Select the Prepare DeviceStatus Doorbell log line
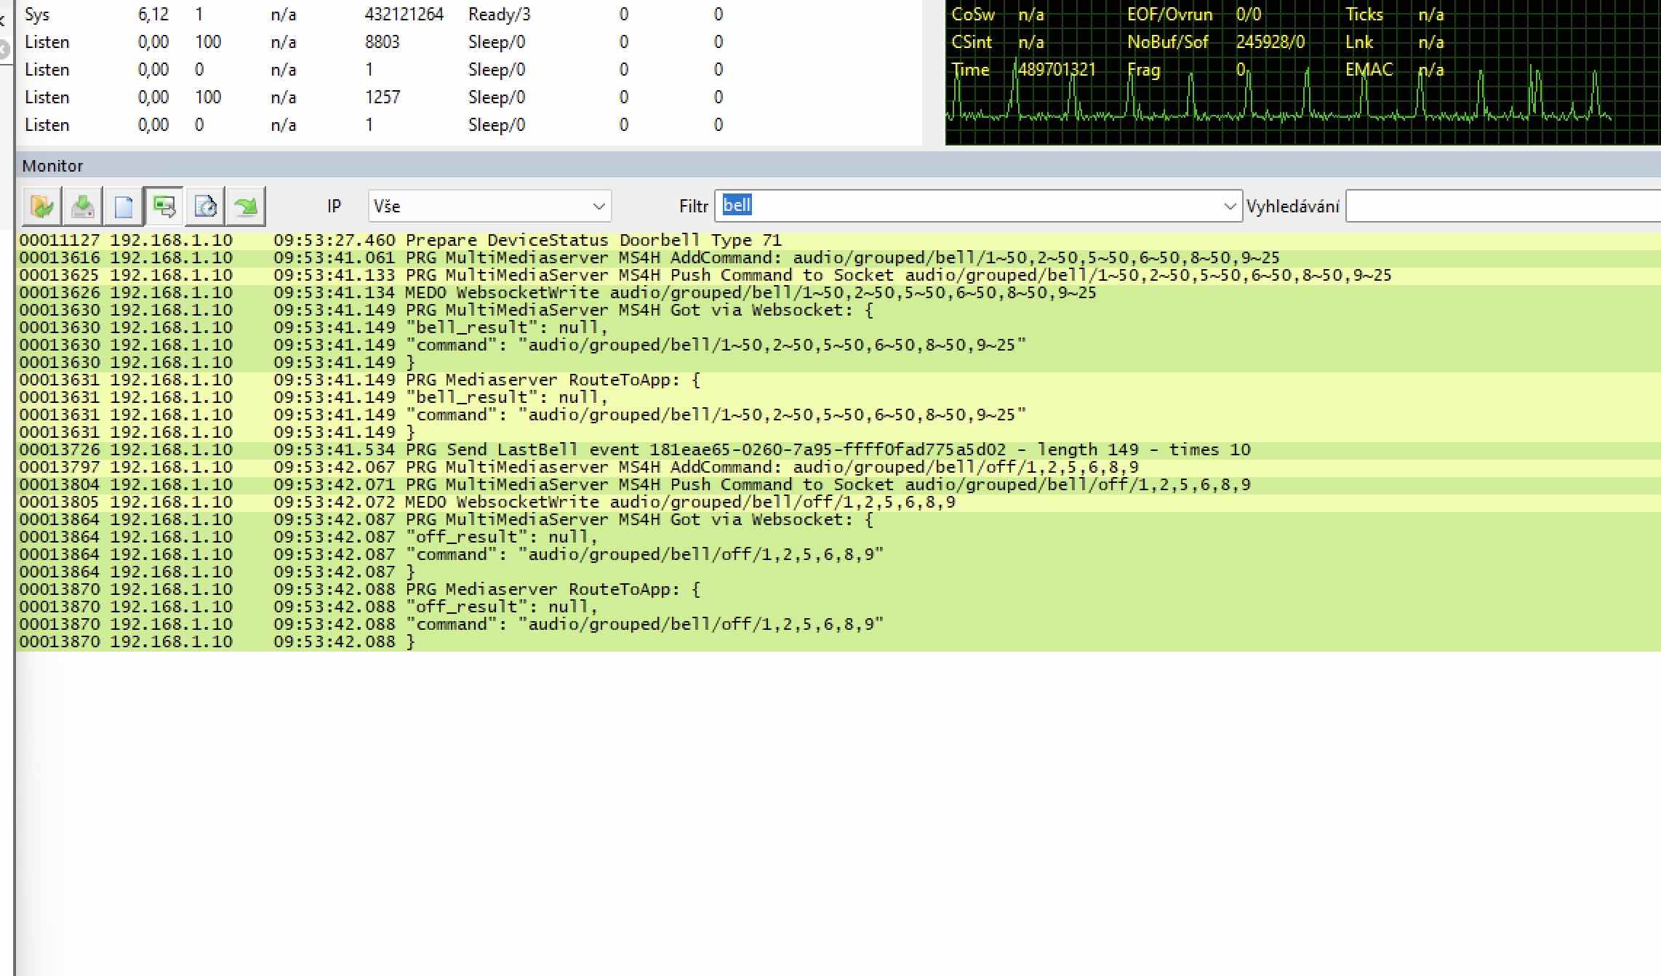1661x976 pixels. (x=593, y=241)
